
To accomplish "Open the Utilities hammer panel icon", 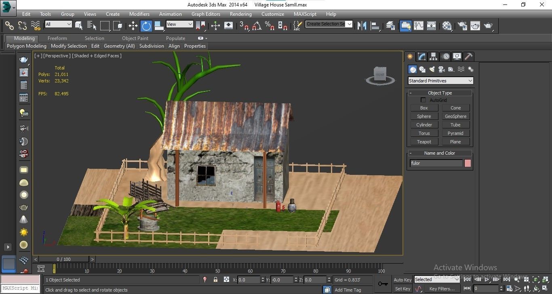I will pos(468,57).
